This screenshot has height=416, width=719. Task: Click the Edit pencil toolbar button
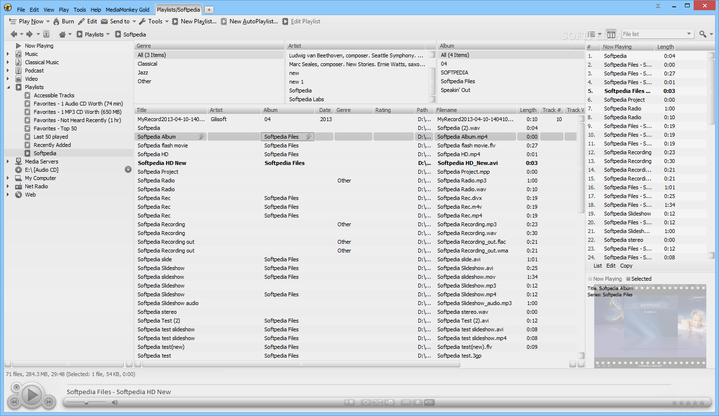click(88, 21)
